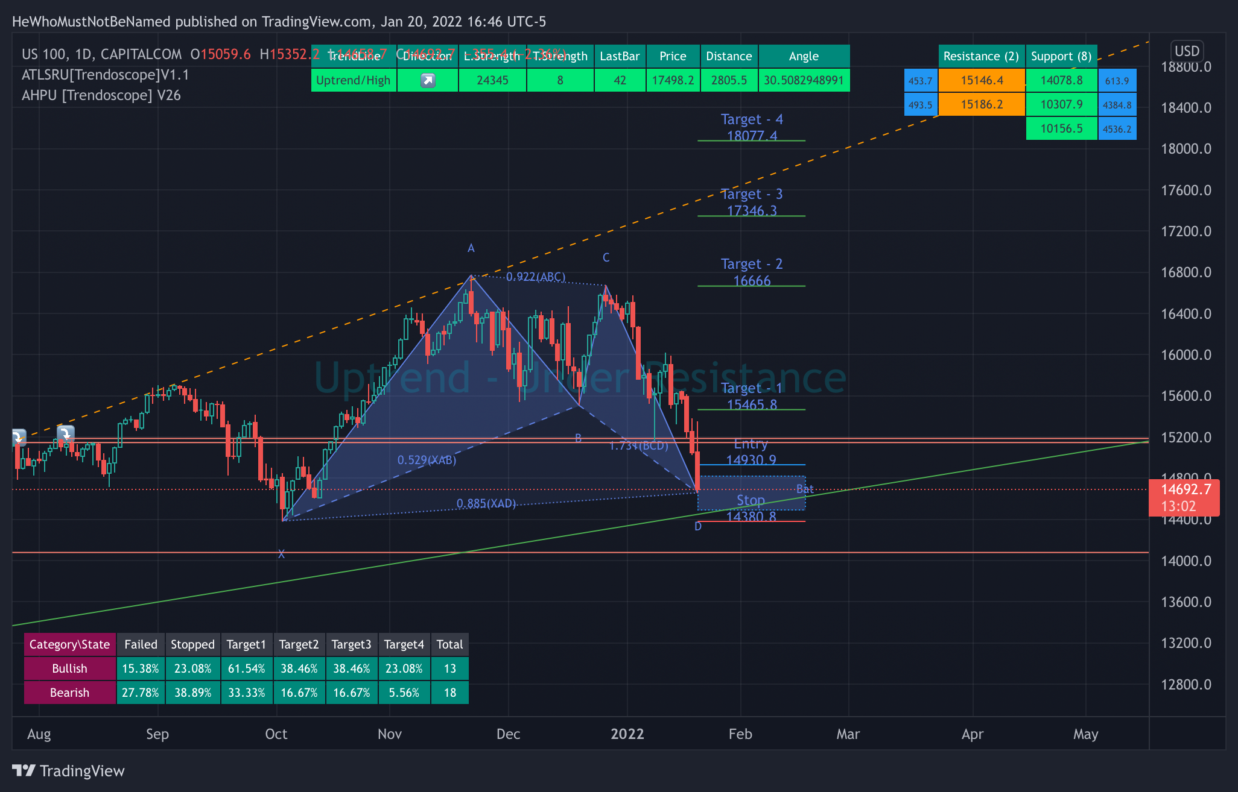Click the pattern point label A
1238x792 pixels.
coord(471,248)
